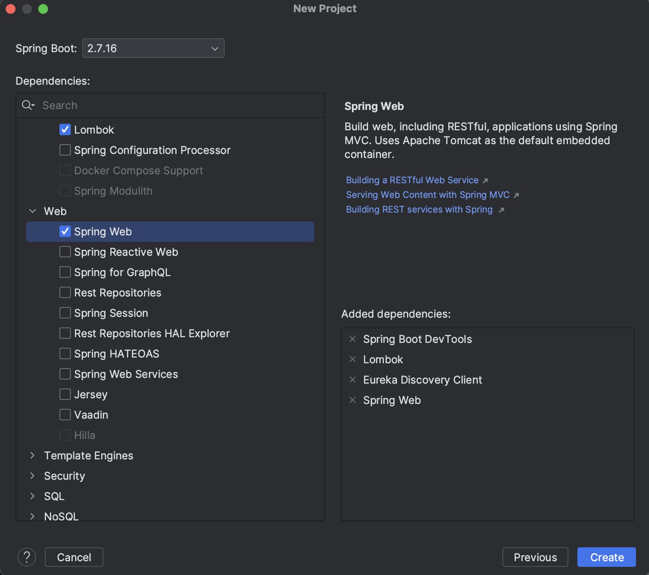Select Rest Repositories HAL Explorer checkbox
The image size is (649, 575).
pos(65,333)
